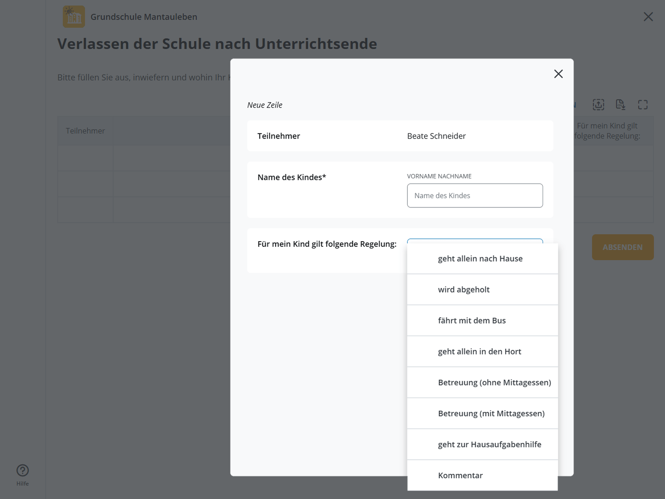665x499 pixels.
Task: Select 'Betreuung (mit Mittagessen)' option
Action: point(491,414)
